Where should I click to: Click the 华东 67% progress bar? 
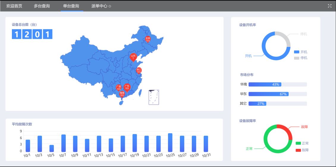tap(268, 94)
